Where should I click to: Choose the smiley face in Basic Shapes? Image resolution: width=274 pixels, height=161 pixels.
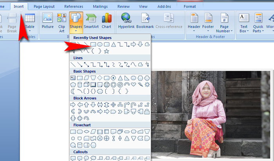click(106, 84)
